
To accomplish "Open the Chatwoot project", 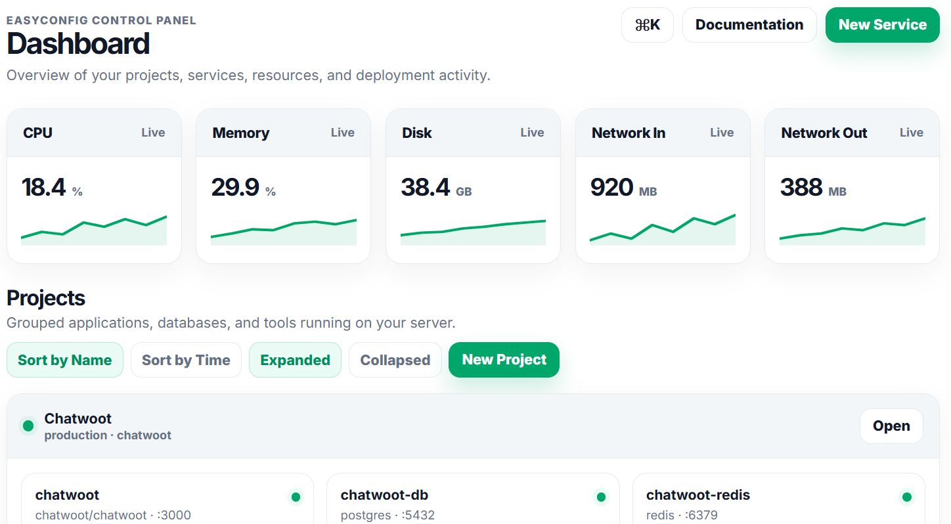I will click(891, 426).
